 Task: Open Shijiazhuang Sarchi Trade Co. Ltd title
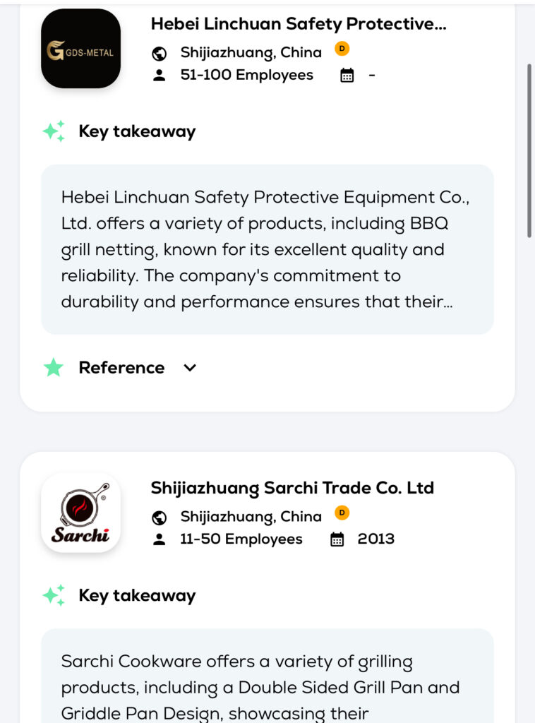[292, 488]
